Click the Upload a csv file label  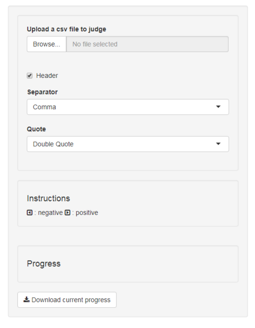[x=67, y=29]
